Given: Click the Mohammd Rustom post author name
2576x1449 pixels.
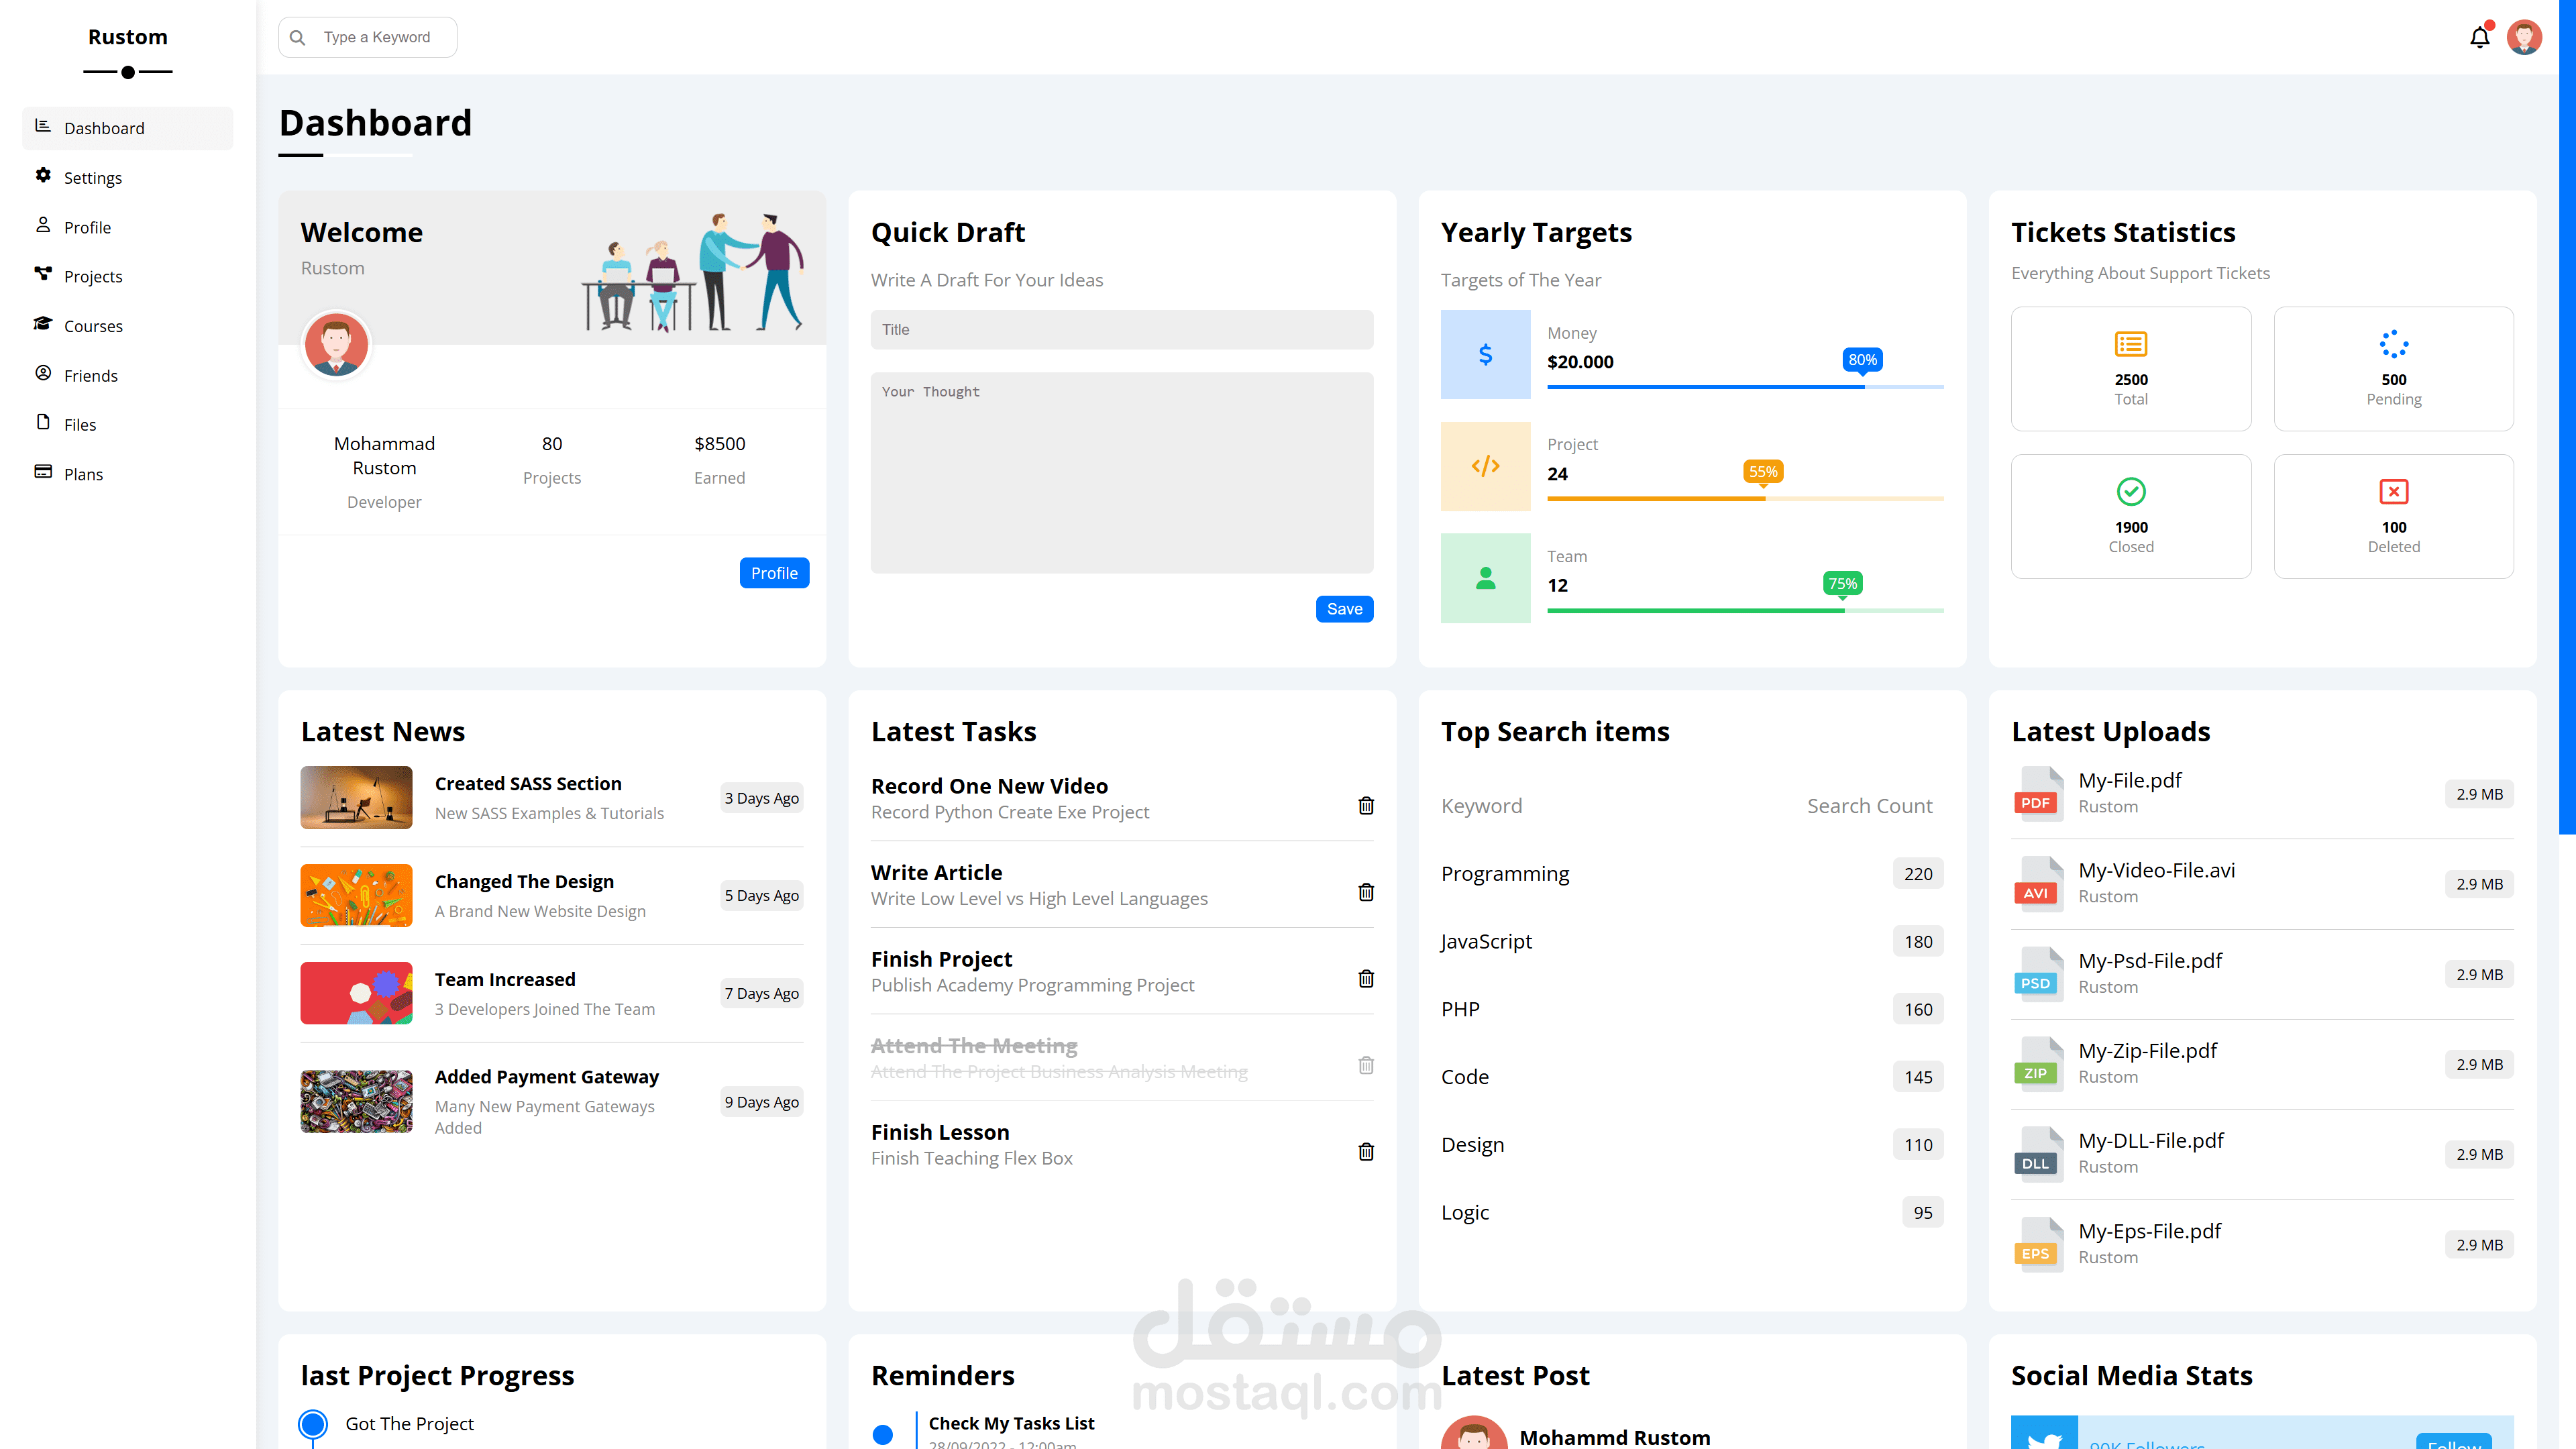Looking at the screenshot, I should (1615, 1437).
